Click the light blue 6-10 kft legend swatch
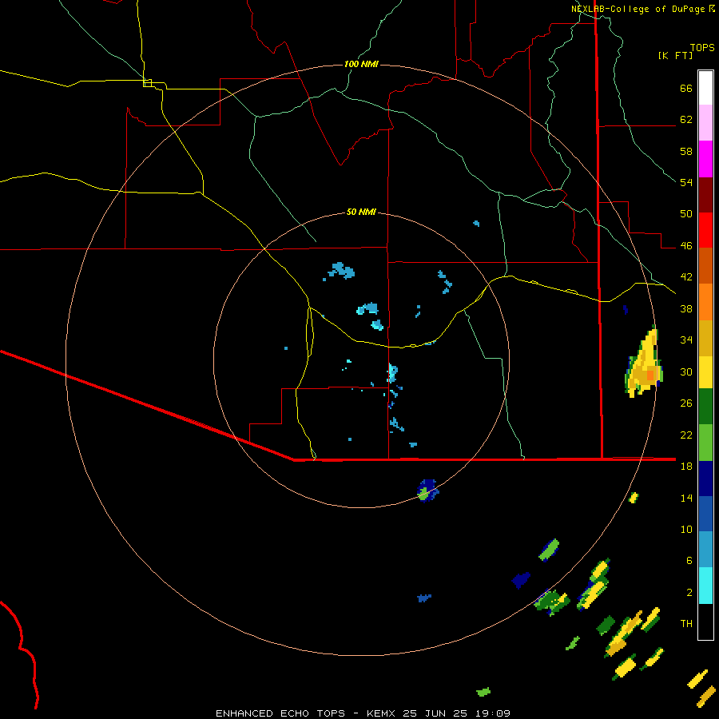719x719 pixels. (x=705, y=550)
